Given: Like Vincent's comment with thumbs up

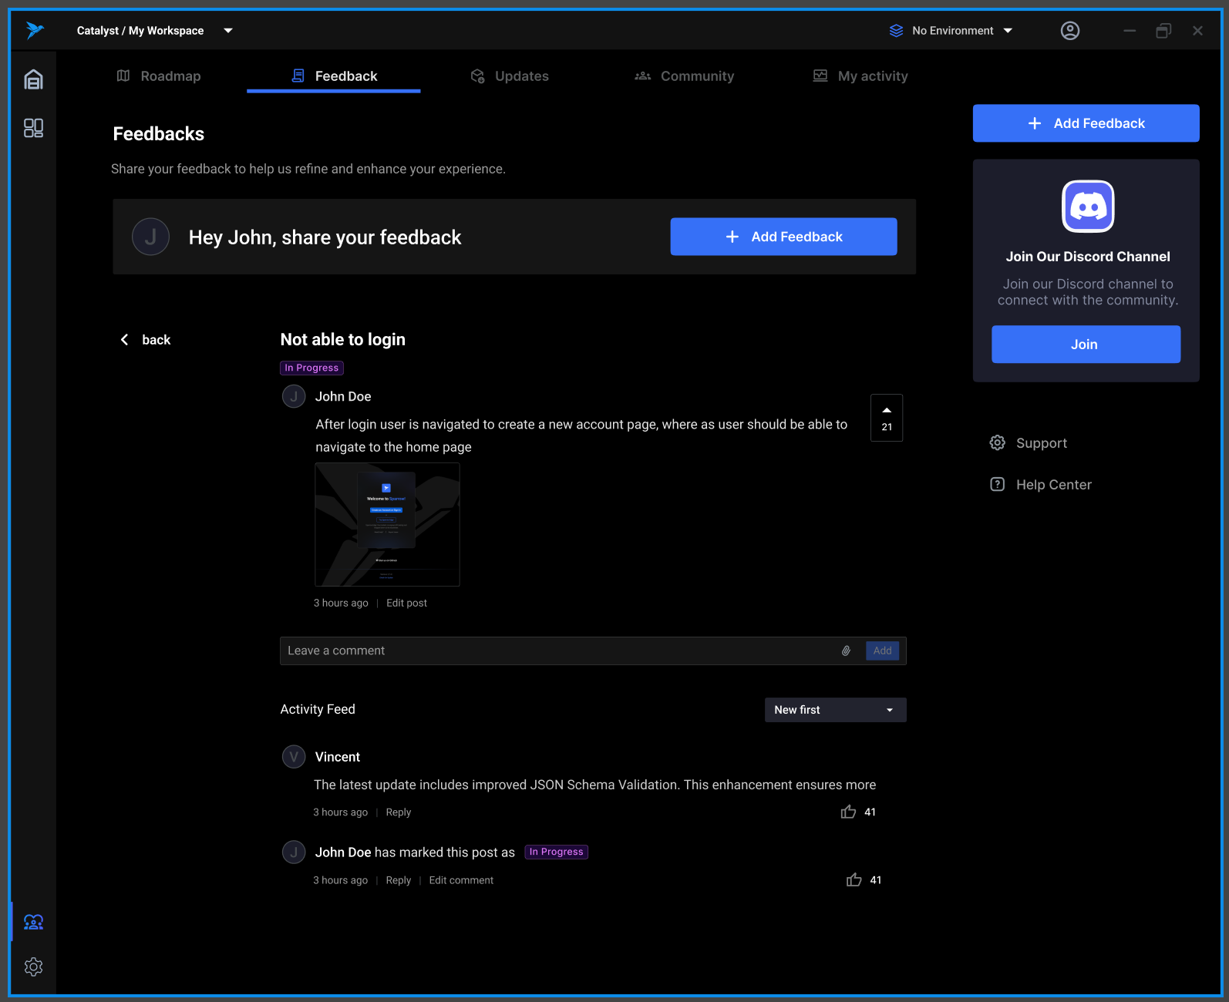Looking at the screenshot, I should point(848,812).
